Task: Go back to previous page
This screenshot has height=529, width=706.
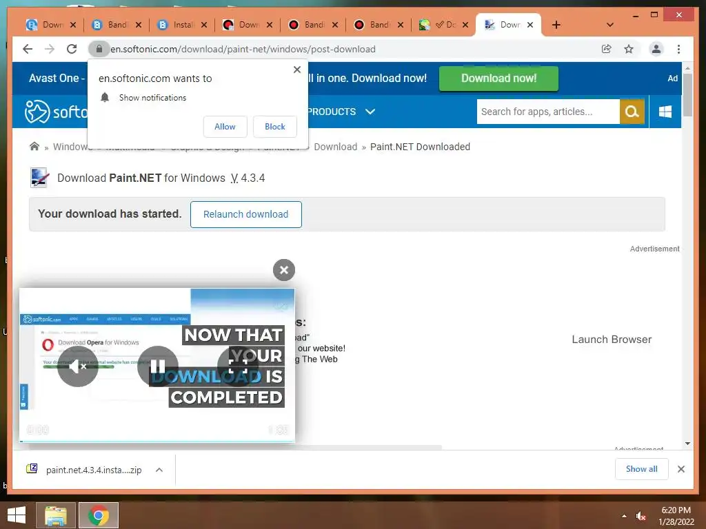Action: coord(28,49)
